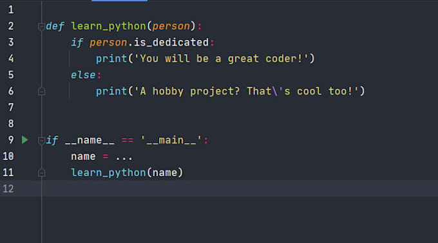Click the if keyword on line 9

pos(52,140)
